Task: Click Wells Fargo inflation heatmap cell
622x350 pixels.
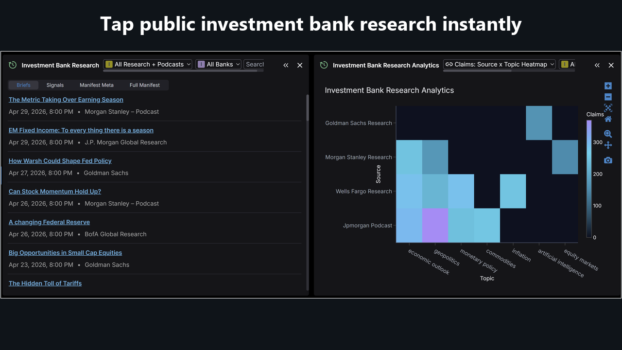Action: point(513,191)
